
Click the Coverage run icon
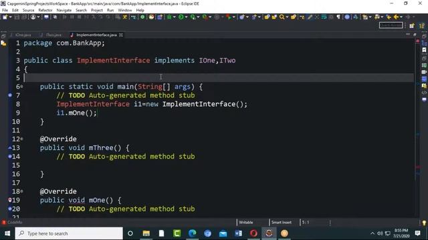(193, 17)
